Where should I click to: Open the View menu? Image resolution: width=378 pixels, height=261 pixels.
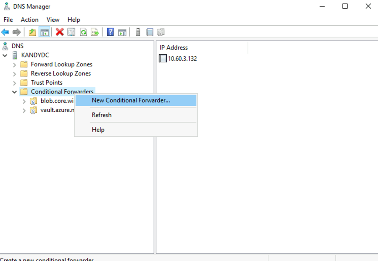click(x=53, y=20)
